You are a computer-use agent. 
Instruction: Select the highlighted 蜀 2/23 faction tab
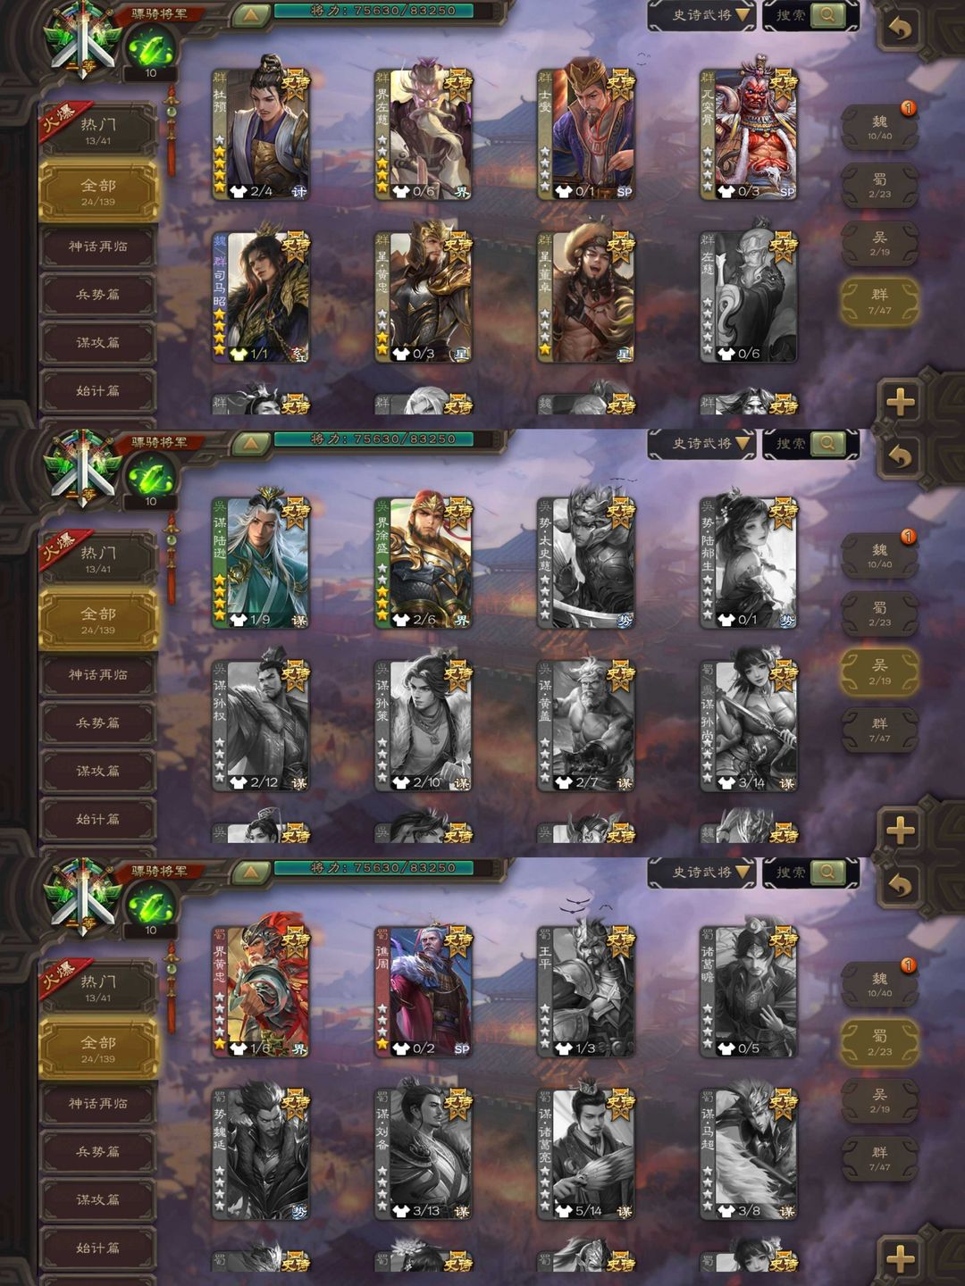pos(879,1043)
